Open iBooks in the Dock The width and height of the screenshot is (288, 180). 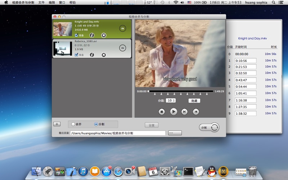(95, 171)
